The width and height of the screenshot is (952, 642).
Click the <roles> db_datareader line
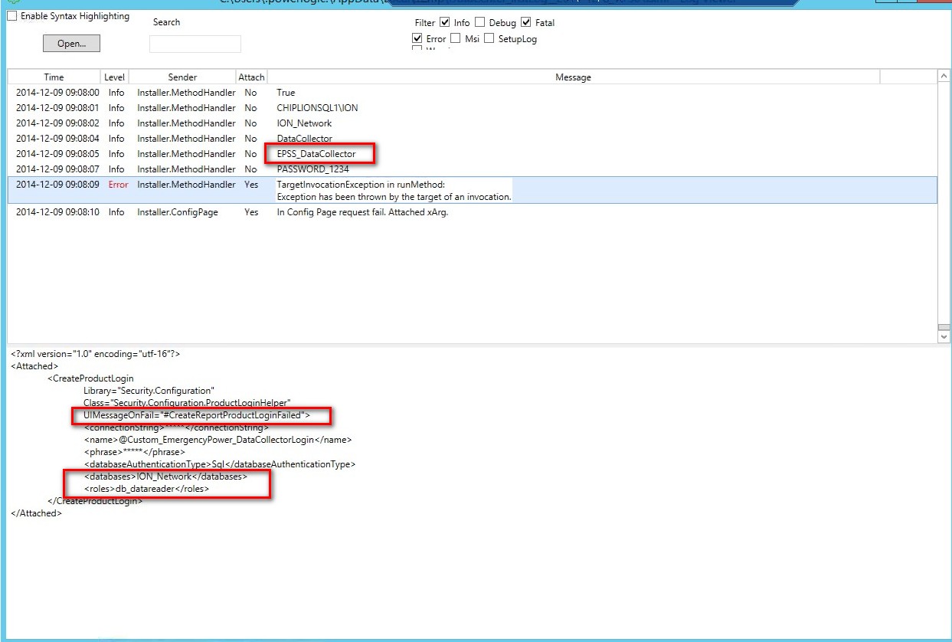point(146,489)
